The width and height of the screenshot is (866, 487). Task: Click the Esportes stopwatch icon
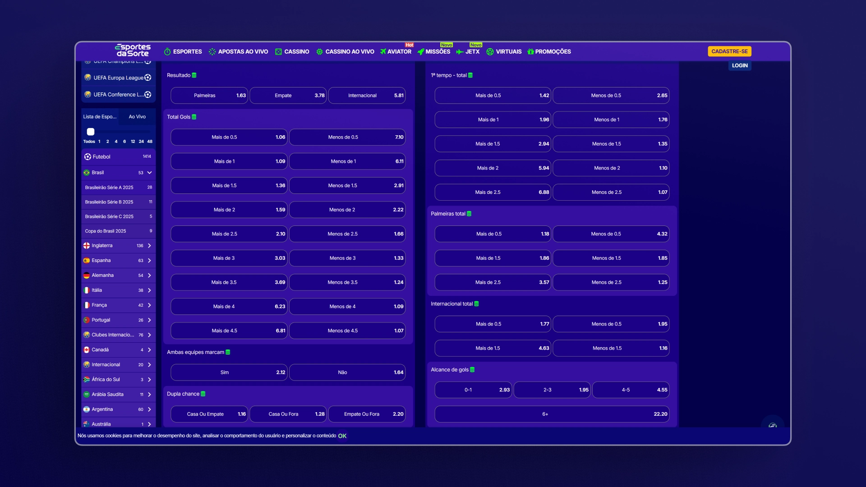click(167, 52)
